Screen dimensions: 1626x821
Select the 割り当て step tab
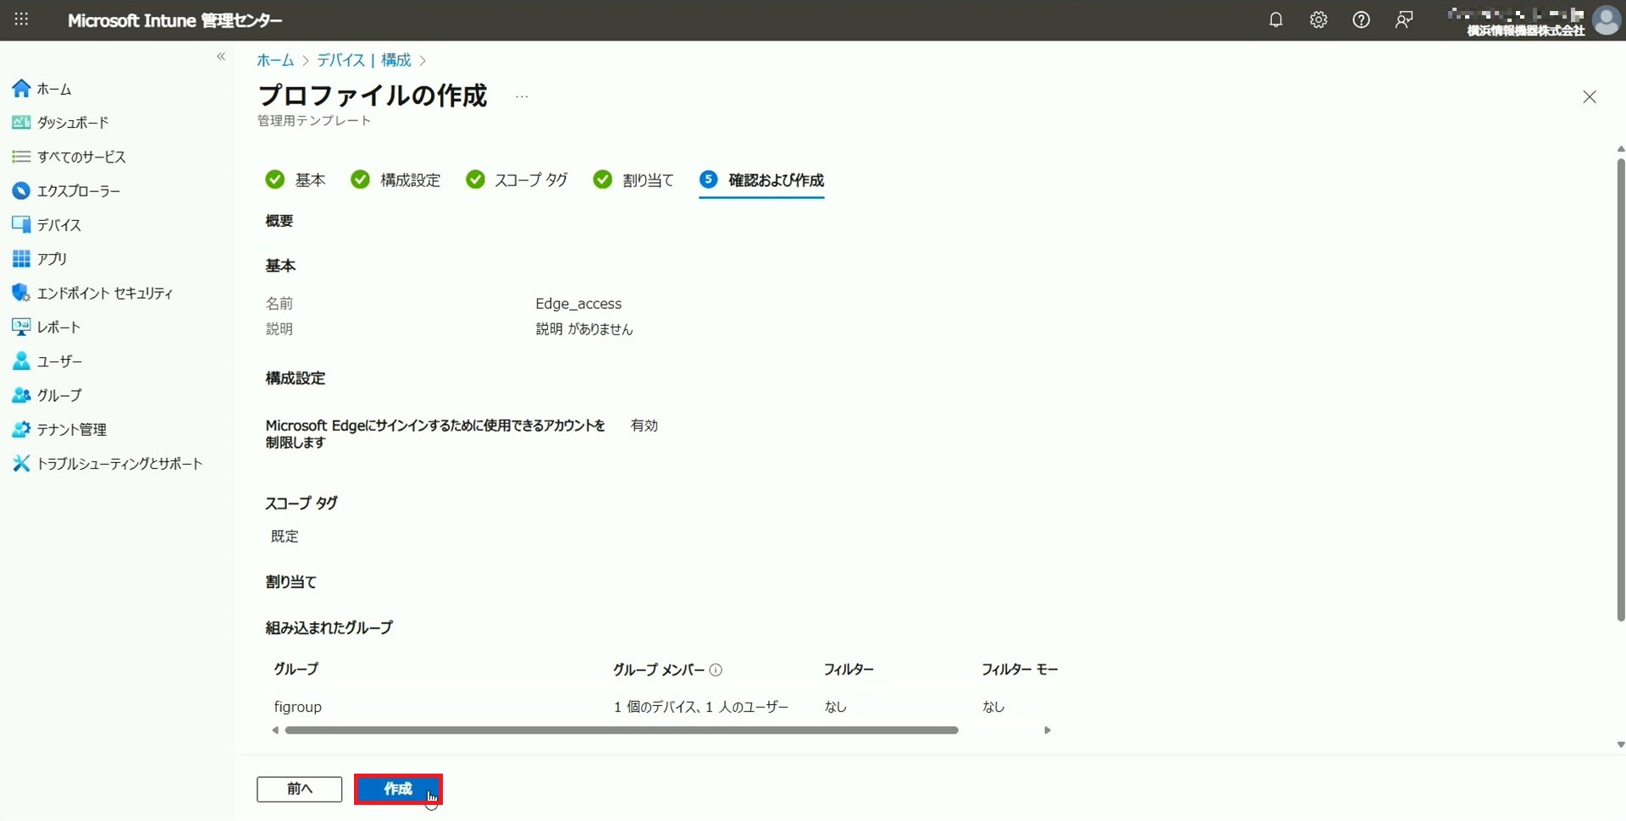pyautogui.click(x=634, y=180)
